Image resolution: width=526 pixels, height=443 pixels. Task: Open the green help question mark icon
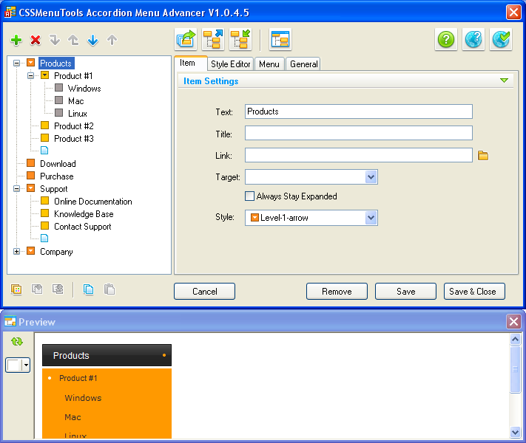446,40
